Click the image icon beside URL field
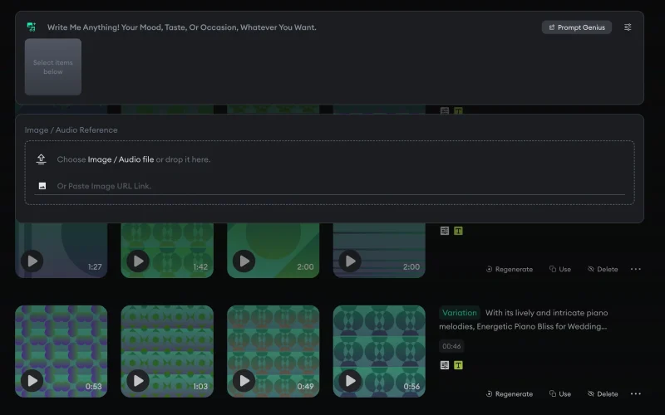The height and width of the screenshot is (415, 665). tap(42, 186)
